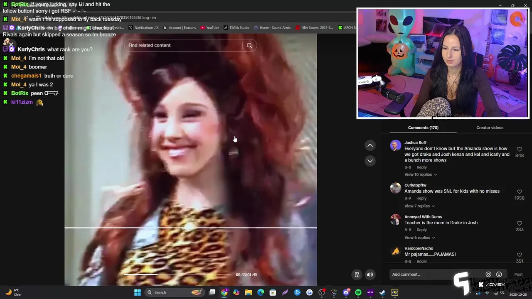532x299 pixels.
Task: Close the TikTok video viewer with X
Action: coord(11,44)
